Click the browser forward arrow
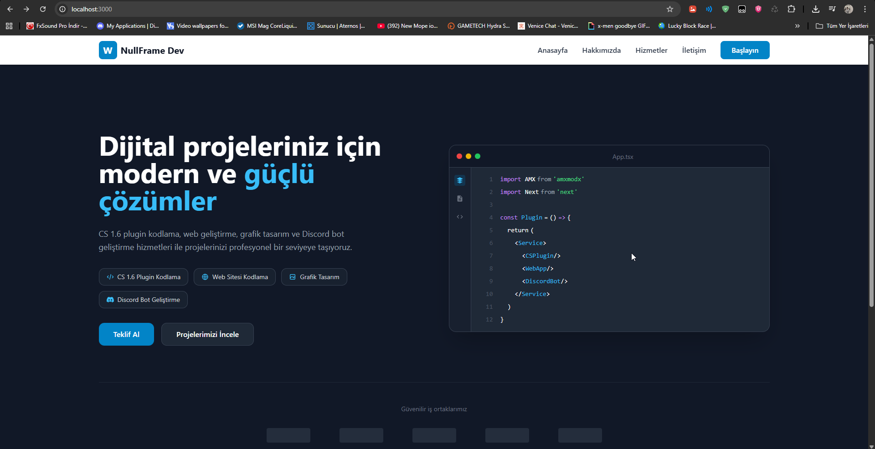Screen dimensions: 875x449 pyautogui.click(x=26, y=9)
